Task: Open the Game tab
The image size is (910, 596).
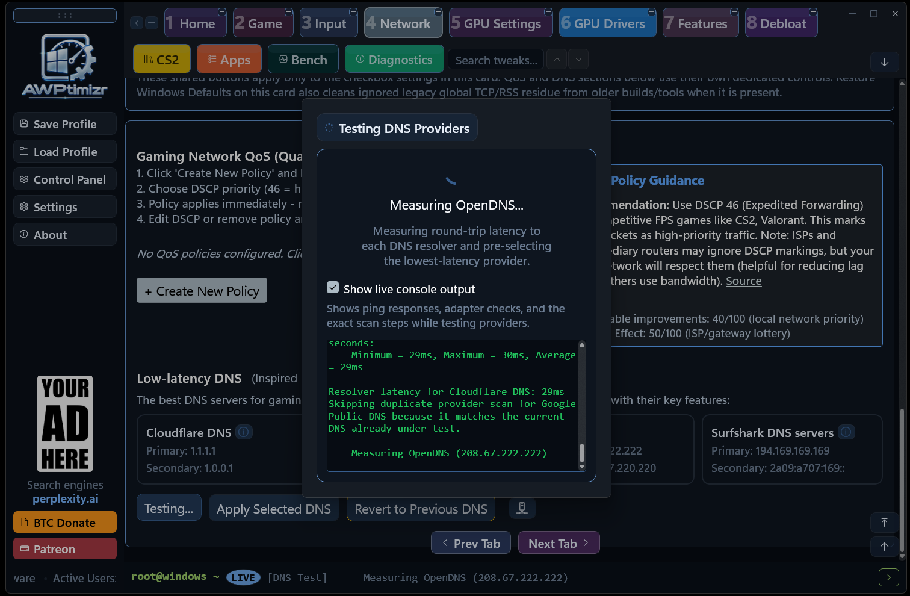Action: coord(263,23)
